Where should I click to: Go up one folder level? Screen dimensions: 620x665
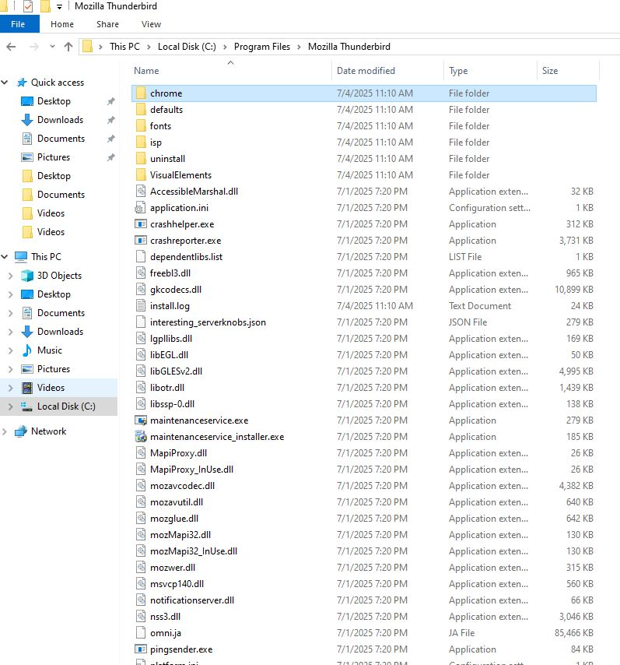point(68,47)
